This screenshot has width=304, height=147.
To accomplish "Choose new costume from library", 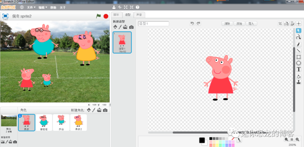I will [115, 27].
